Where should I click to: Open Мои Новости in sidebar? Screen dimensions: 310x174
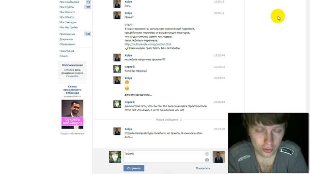coord(67,12)
